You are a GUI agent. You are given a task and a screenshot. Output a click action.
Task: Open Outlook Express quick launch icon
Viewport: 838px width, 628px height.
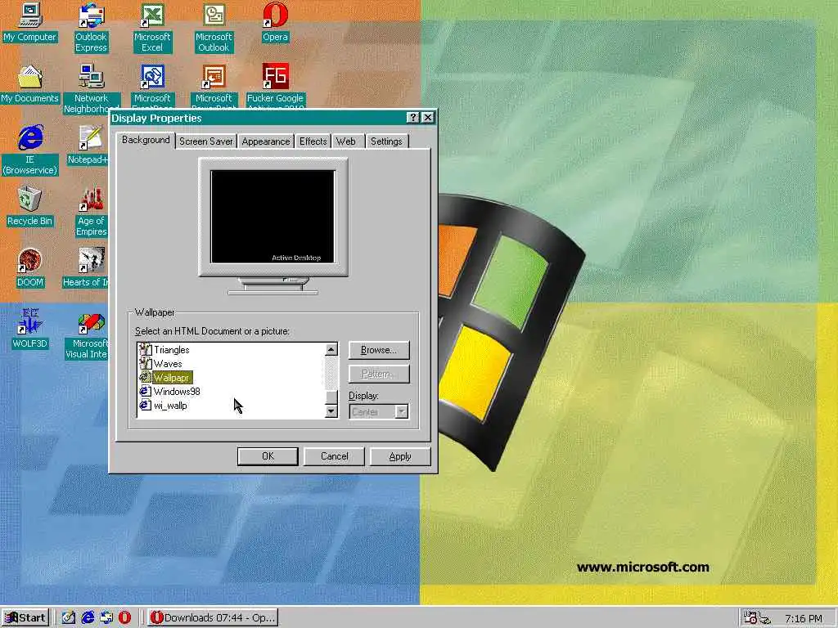(106, 618)
